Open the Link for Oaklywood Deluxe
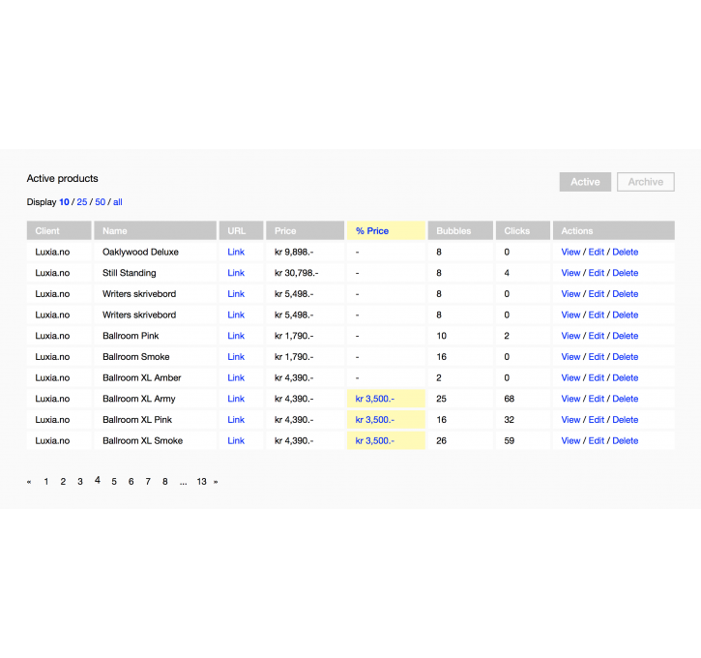Image resolution: width=701 pixels, height=658 pixels. coord(236,252)
